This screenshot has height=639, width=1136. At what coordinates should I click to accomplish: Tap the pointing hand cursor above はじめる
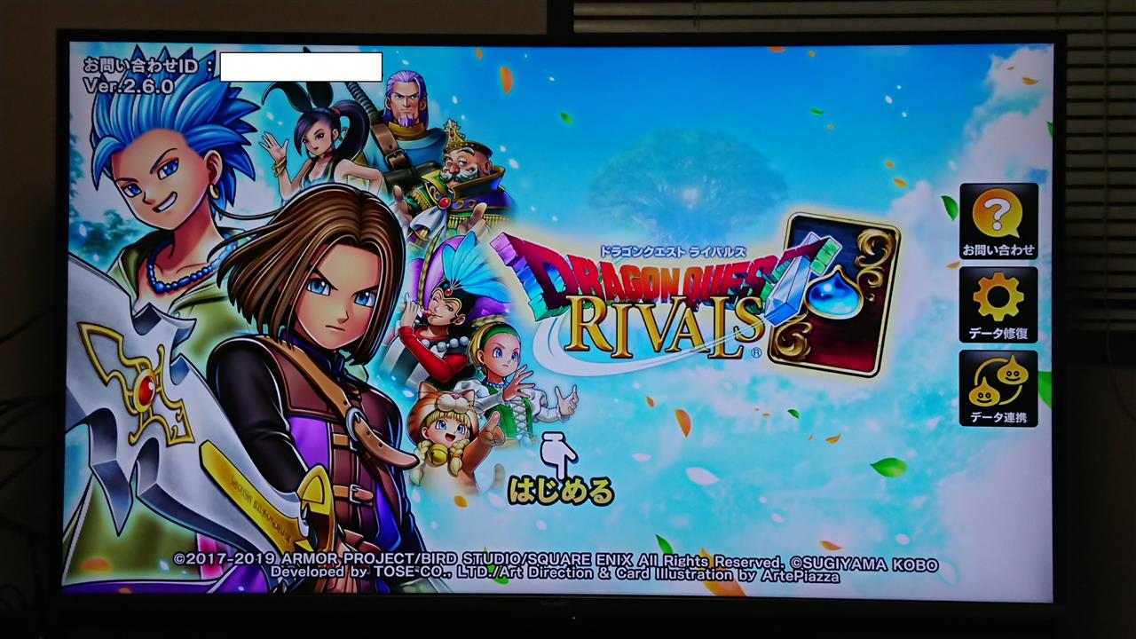(558, 453)
